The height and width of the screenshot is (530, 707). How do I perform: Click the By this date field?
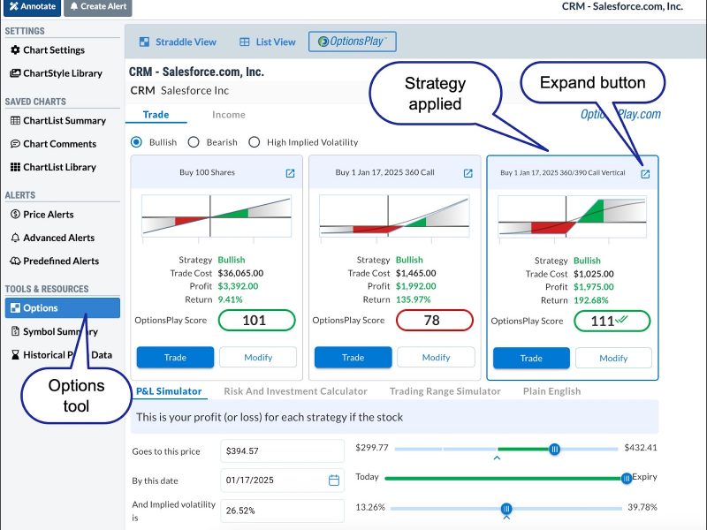coord(283,481)
